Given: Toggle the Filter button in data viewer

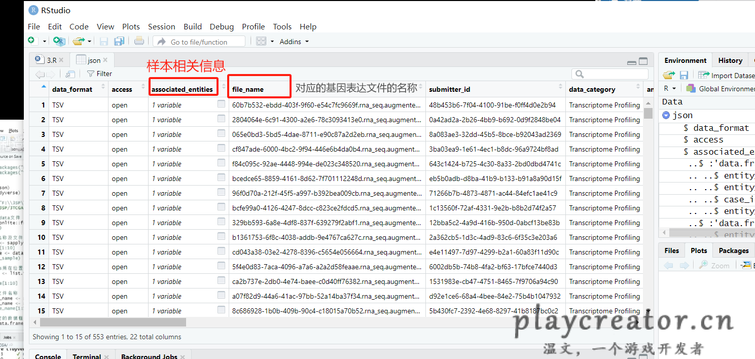Looking at the screenshot, I should tap(99, 74).
